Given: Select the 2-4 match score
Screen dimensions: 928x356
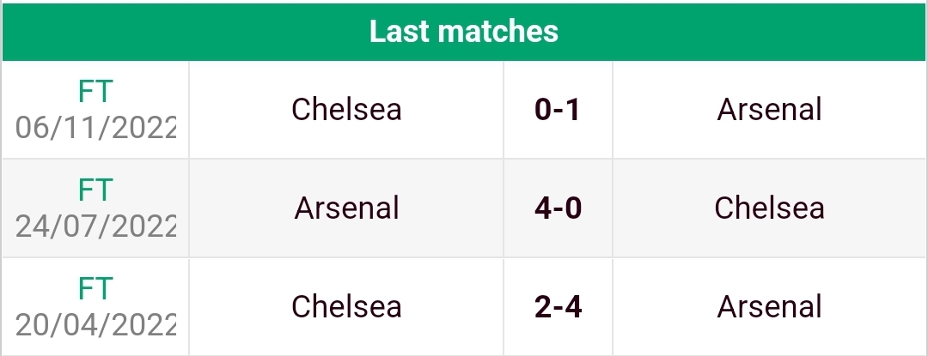Looking at the screenshot, I should [x=558, y=307].
